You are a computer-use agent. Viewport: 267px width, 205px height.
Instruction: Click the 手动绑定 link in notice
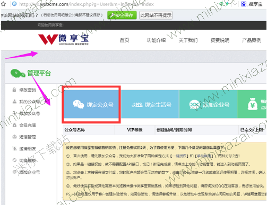click(204, 156)
